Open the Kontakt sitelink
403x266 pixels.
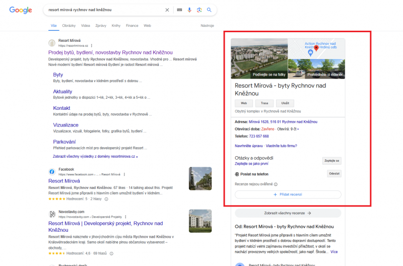click(x=61, y=108)
